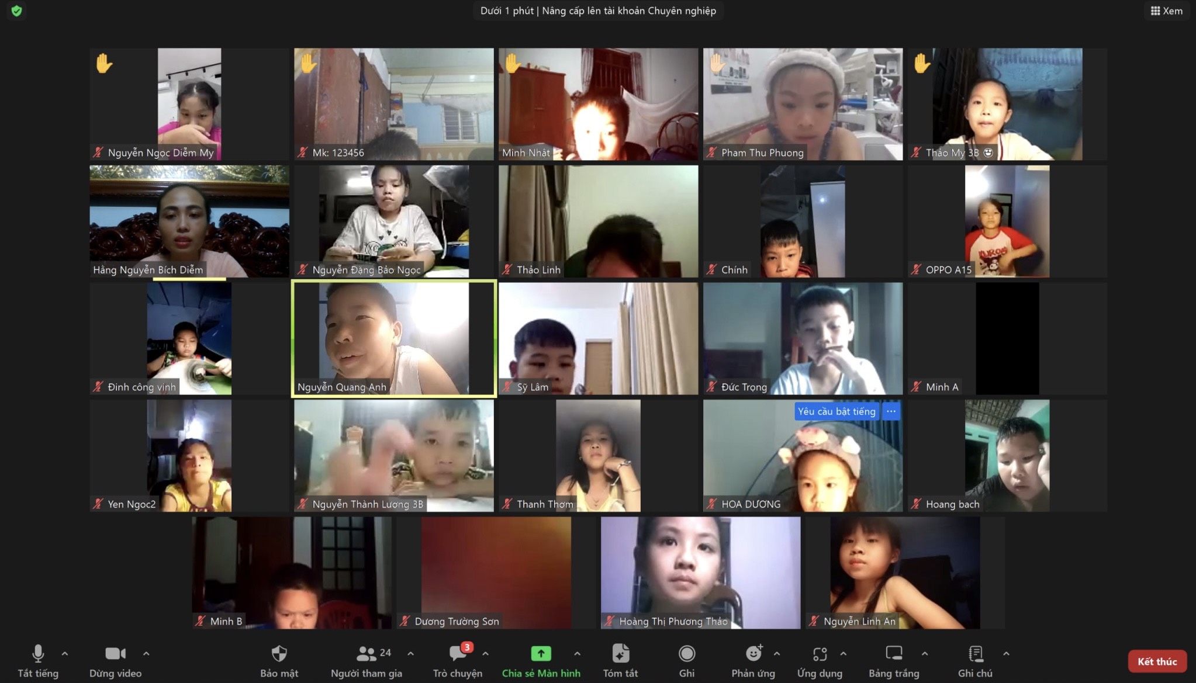Click Yêu cầu bật tiếng button
The width and height of the screenshot is (1196, 683).
(x=836, y=411)
